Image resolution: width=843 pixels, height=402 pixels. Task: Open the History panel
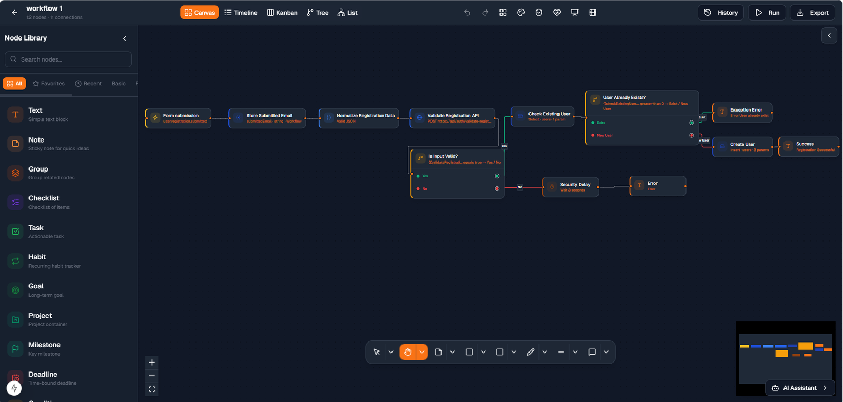(x=721, y=13)
